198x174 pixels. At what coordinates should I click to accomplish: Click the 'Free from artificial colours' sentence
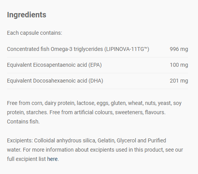tap(107, 112)
